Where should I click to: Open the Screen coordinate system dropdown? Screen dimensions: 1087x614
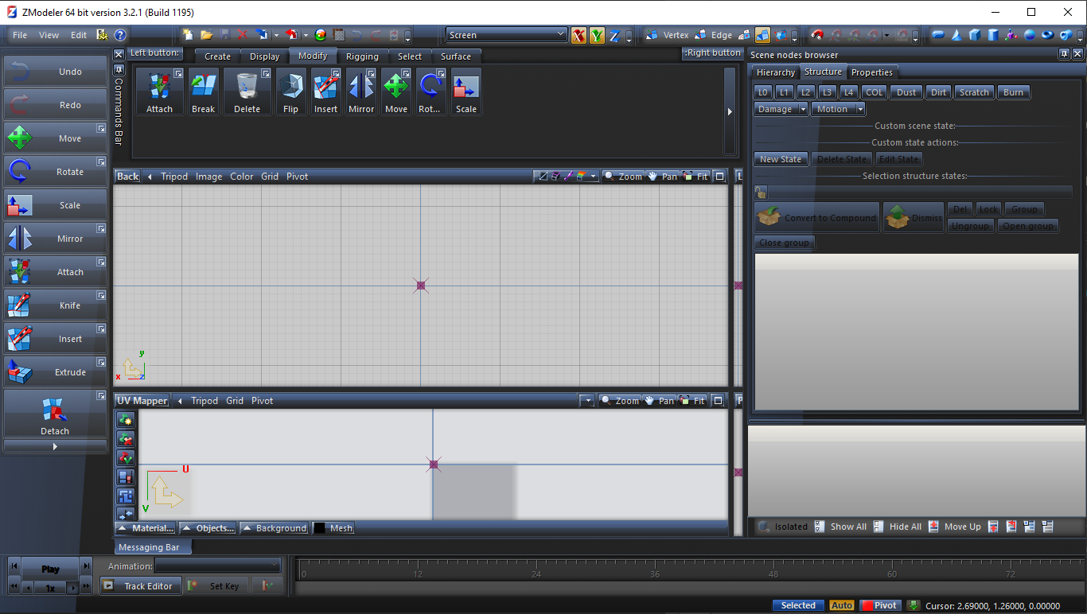[x=506, y=35]
